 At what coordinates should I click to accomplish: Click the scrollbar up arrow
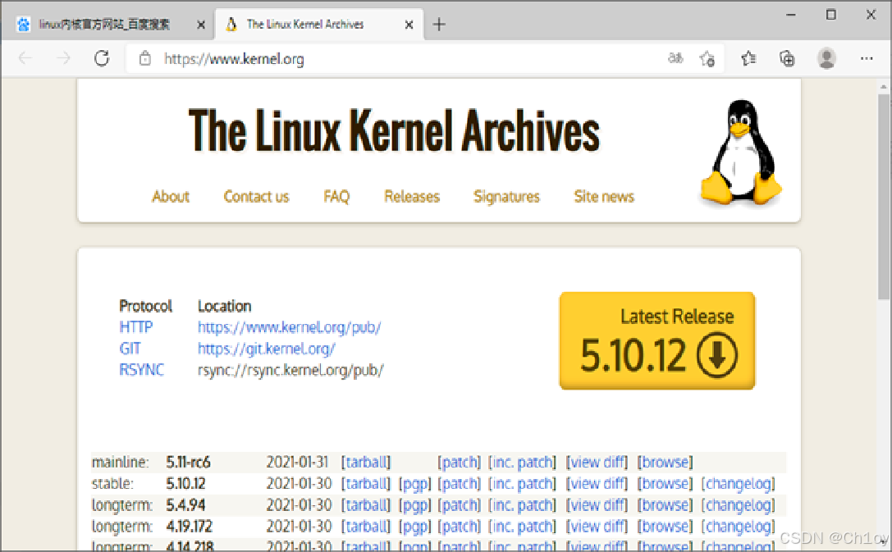tap(884, 87)
